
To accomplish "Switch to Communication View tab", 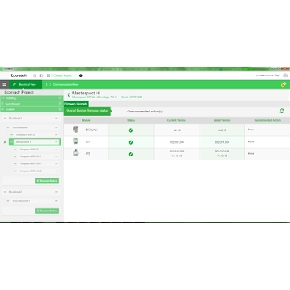I will point(62,85).
